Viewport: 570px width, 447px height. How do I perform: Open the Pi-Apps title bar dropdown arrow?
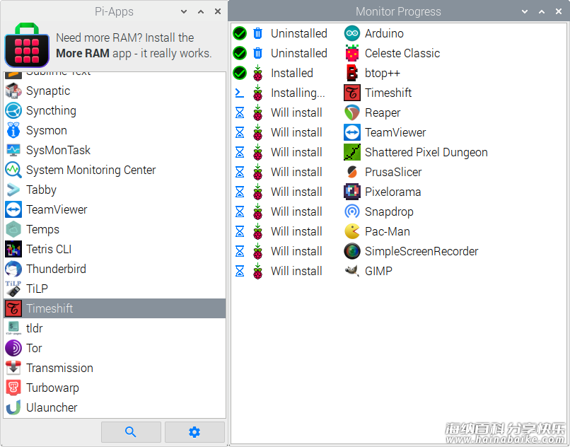[x=184, y=11]
